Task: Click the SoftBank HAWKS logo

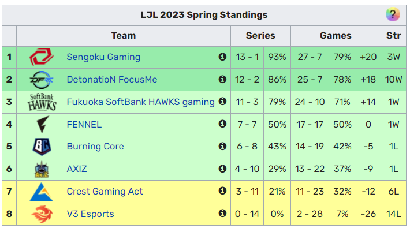Action: tap(42, 102)
